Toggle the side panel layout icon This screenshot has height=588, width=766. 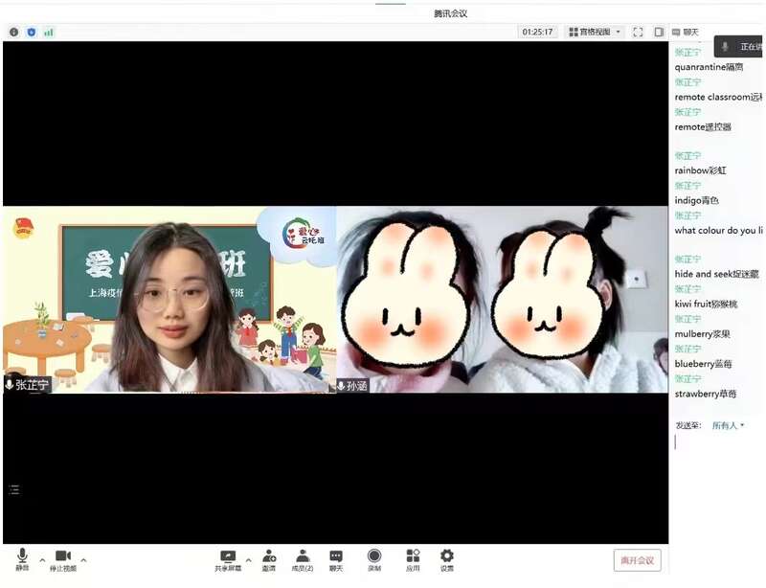click(659, 32)
